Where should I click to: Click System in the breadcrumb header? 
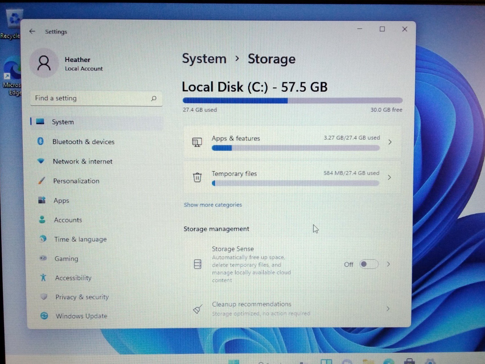click(x=204, y=59)
